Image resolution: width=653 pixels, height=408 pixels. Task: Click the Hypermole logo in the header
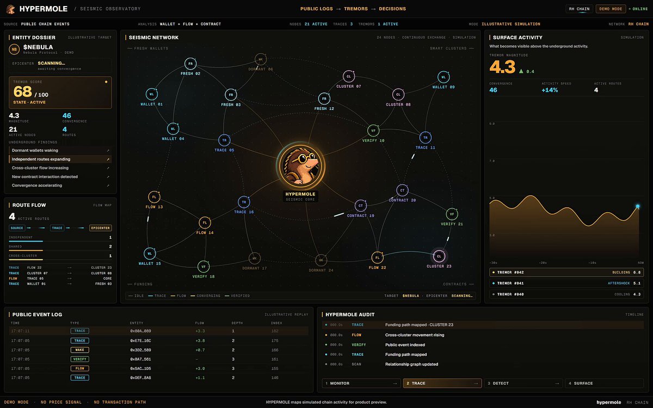point(9,9)
